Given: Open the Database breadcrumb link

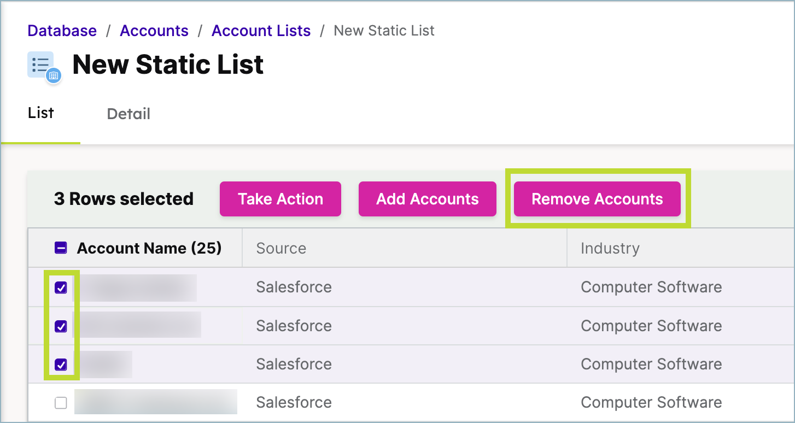Looking at the screenshot, I should [x=62, y=31].
